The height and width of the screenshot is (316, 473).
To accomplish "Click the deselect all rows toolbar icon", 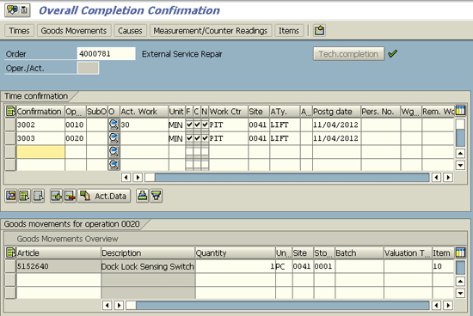I will [39, 196].
